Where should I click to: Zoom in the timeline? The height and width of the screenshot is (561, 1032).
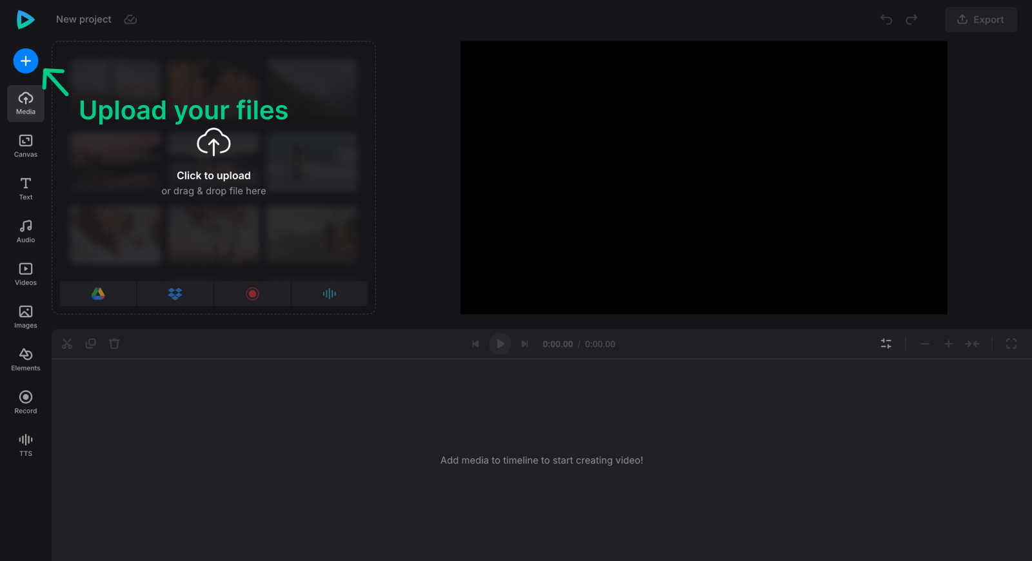tap(949, 344)
